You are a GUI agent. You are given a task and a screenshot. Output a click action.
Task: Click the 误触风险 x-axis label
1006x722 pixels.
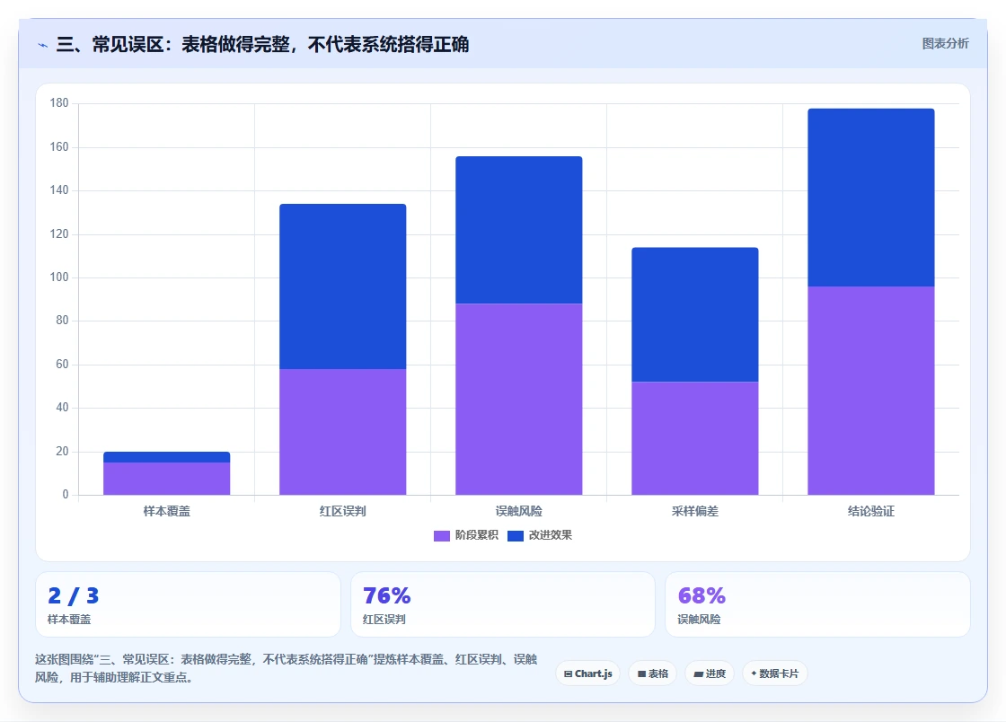coord(519,511)
